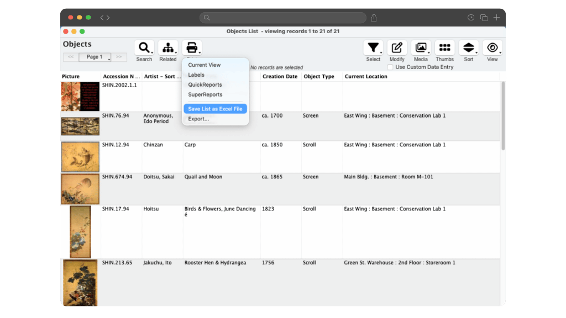Click the address bar search field
The width and height of the screenshot is (566, 318).
click(283, 18)
